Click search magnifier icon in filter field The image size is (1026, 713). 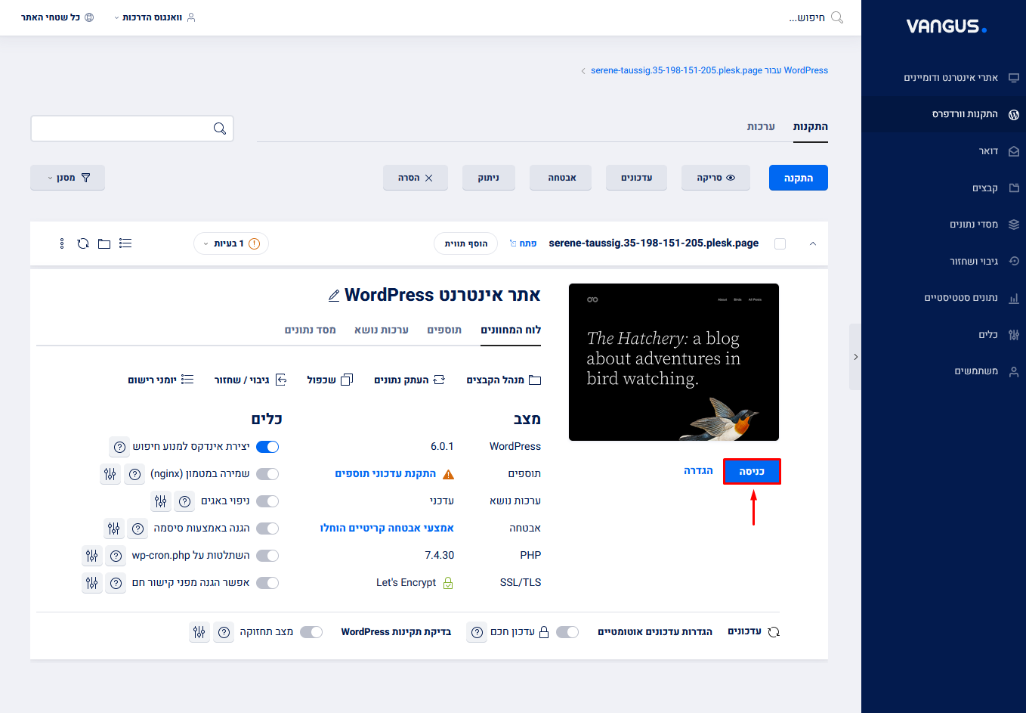pyautogui.click(x=220, y=129)
